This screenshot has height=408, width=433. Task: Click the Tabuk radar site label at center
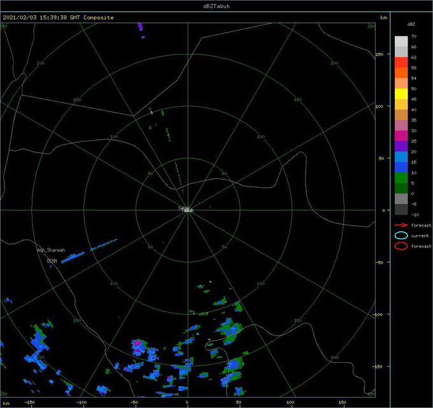188,210
